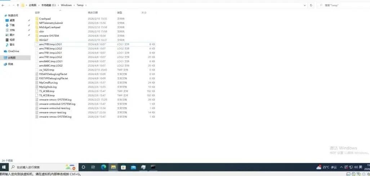This screenshot has height=176, width=370.
Task: Refresh the Temp folder view
Action: 311,5
